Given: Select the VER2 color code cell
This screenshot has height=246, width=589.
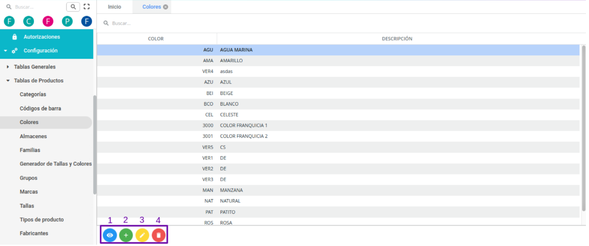Looking at the screenshot, I should tap(157, 169).
